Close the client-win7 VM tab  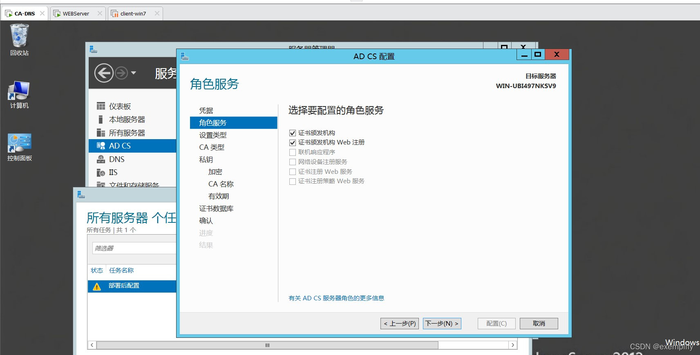pos(157,13)
